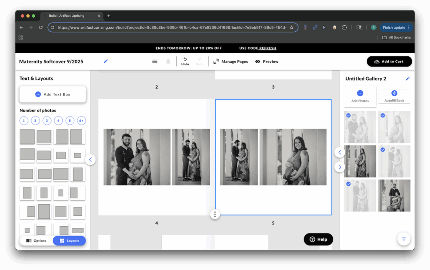Switch to the Options tab

[36, 241]
